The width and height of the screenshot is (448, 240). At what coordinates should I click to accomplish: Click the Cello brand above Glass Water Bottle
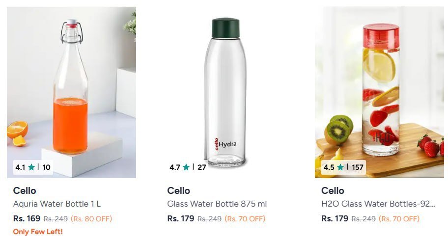point(179,190)
